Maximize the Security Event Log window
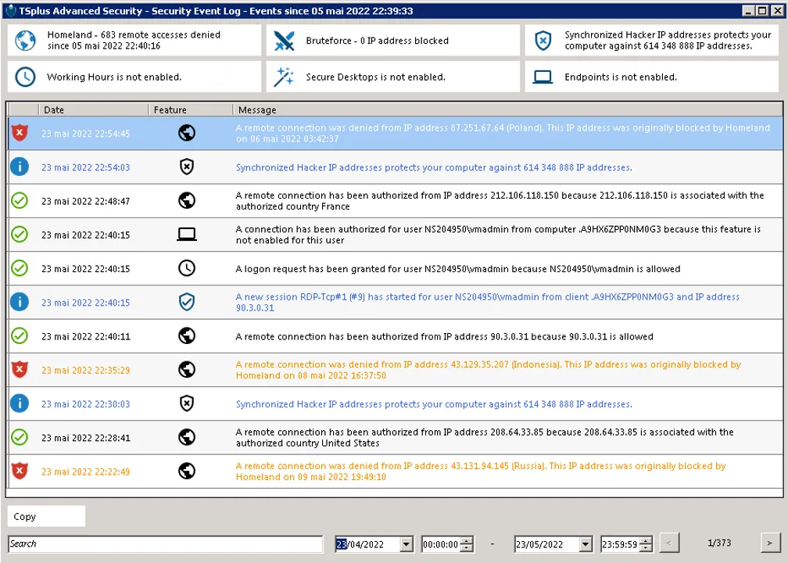This screenshot has height=563, width=788. (762, 11)
